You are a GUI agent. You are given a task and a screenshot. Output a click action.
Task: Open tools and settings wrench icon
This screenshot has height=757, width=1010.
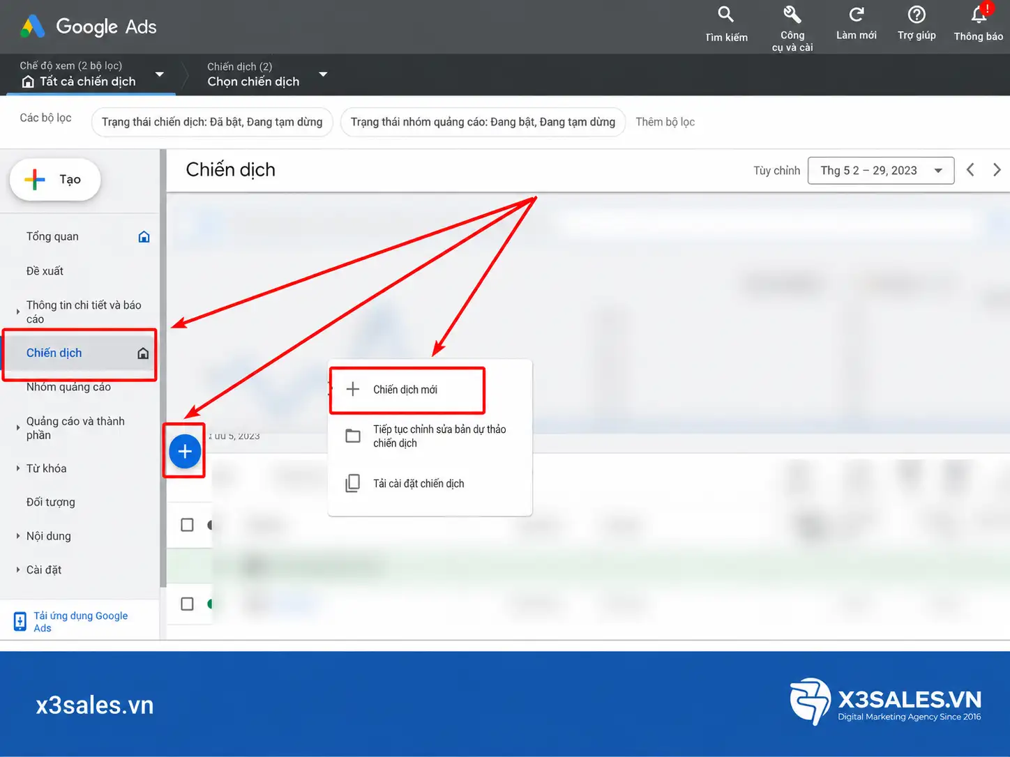tap(792, 14)
